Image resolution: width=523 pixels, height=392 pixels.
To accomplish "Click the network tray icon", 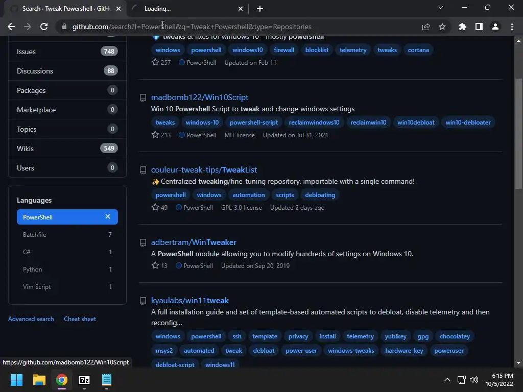I will (462, 380).
